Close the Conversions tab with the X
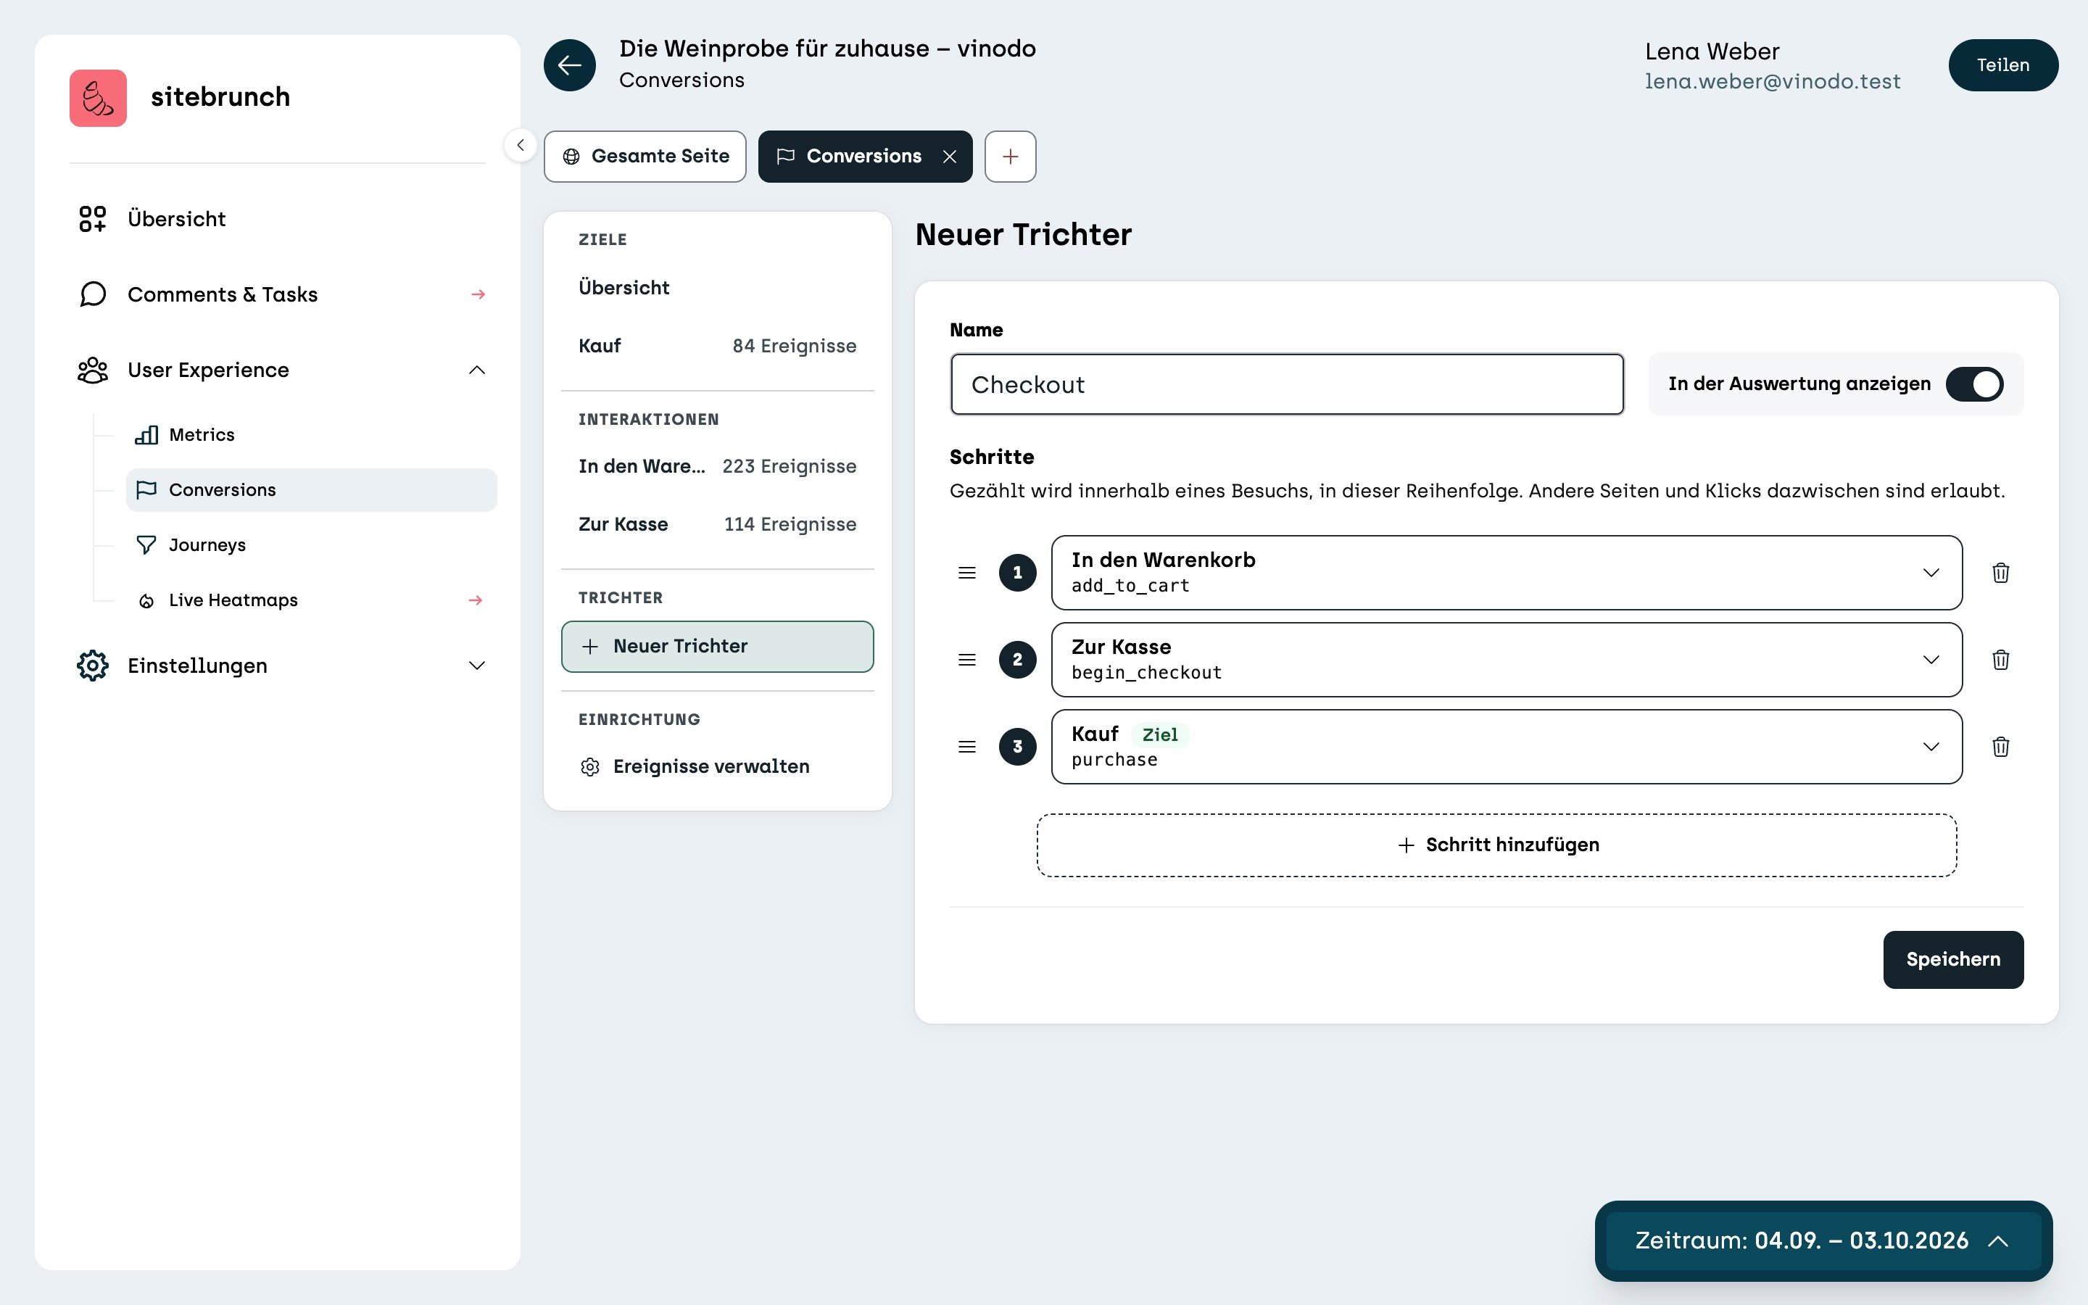The height and width of the screenshot is (1305, 2088). [x=949, y=156]
